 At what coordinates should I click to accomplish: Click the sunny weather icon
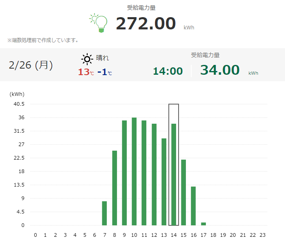pos(87,59)
